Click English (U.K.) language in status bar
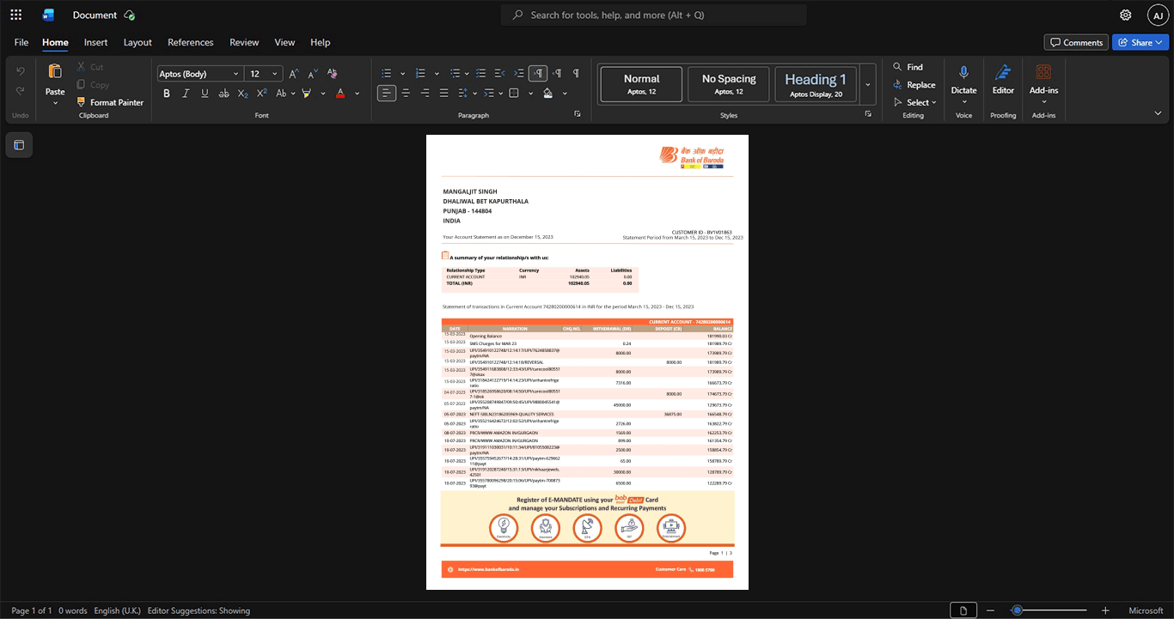This screenshot has width=1174, height=619. (117, 610)
